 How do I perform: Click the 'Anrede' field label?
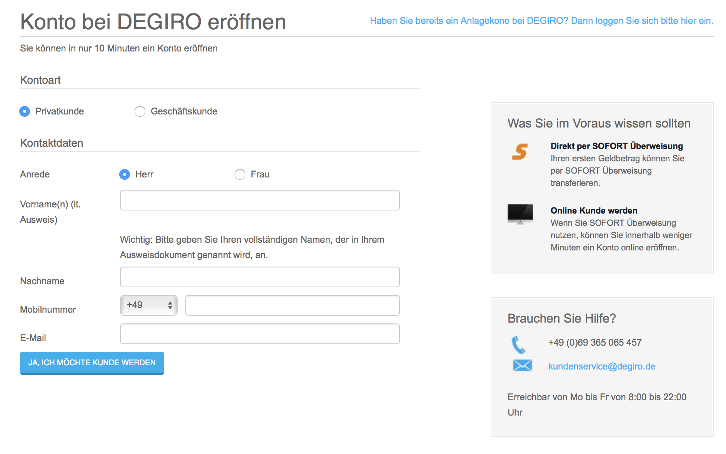pos(35,174)
